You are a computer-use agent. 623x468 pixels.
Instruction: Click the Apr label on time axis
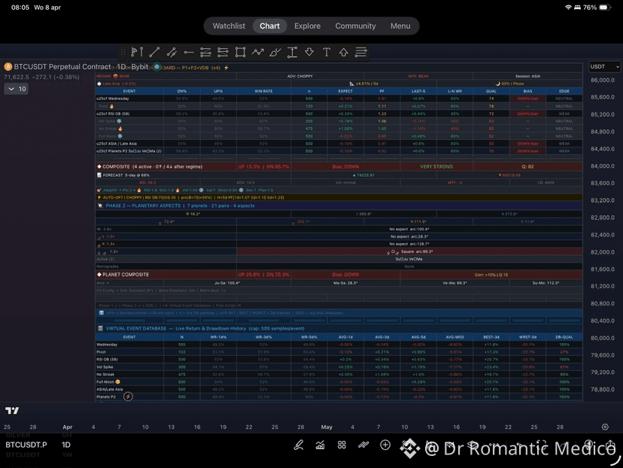(x=68, y=427)
